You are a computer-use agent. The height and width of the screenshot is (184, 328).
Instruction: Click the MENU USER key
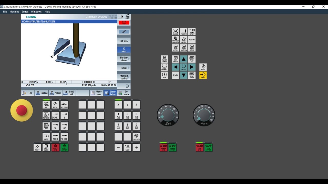point(192,48)
